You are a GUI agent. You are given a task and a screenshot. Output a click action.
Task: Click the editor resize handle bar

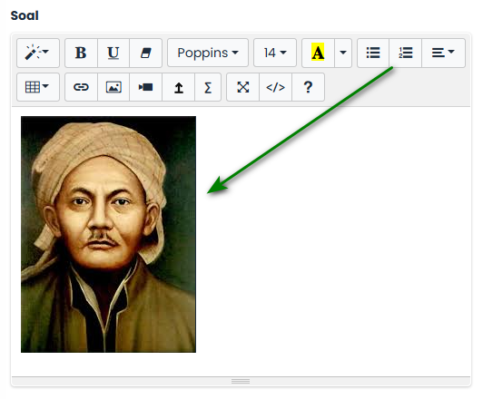pos(241,382)
